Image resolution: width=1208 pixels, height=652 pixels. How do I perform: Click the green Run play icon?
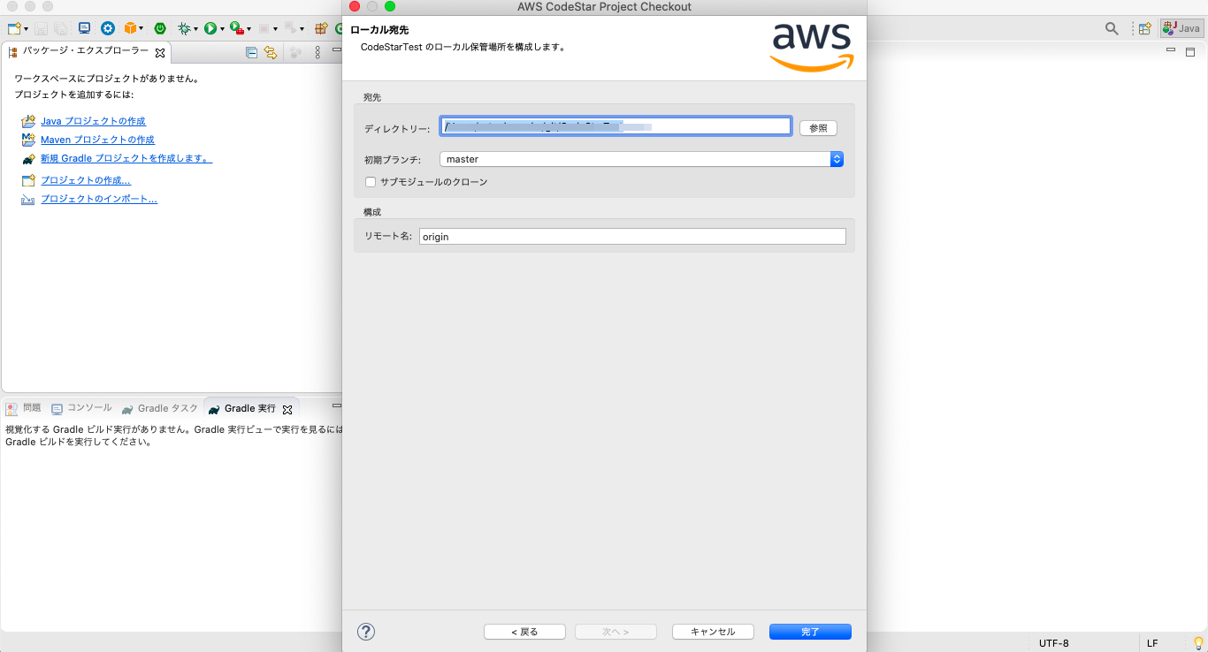tap(210, 28)
